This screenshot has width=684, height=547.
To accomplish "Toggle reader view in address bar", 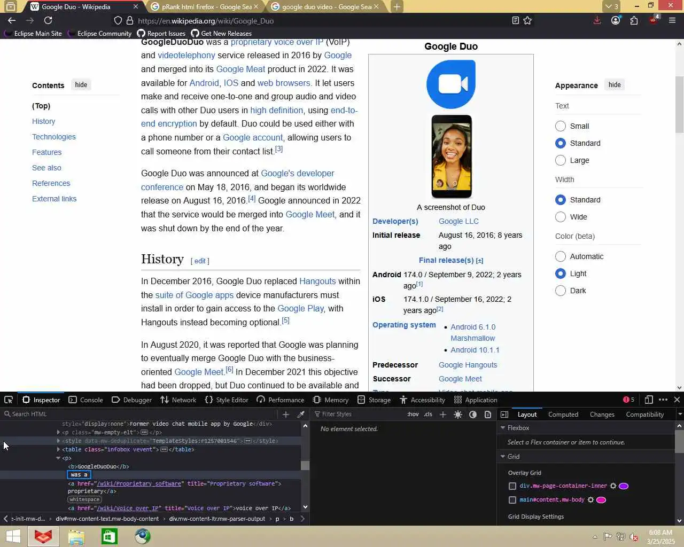I will 515,20.
